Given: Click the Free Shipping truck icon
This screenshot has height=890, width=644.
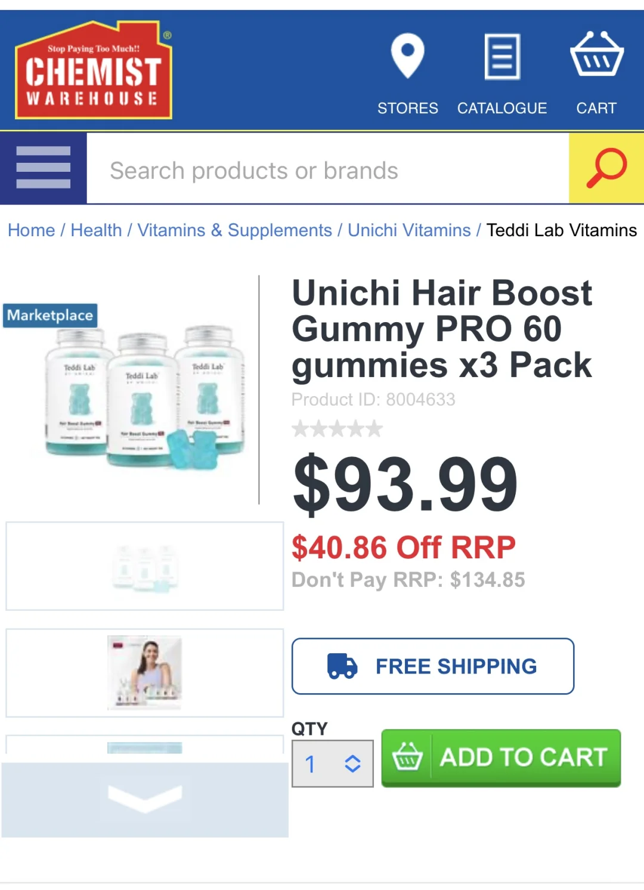Looking at the screenshot, I should 342,666.
